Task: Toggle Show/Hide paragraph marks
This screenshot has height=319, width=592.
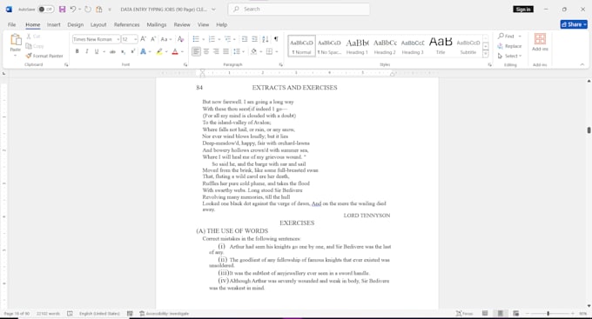Action: [x=276, y=39]
